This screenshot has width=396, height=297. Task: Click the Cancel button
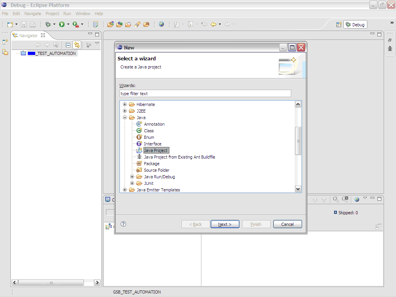[x=287, y=224]
